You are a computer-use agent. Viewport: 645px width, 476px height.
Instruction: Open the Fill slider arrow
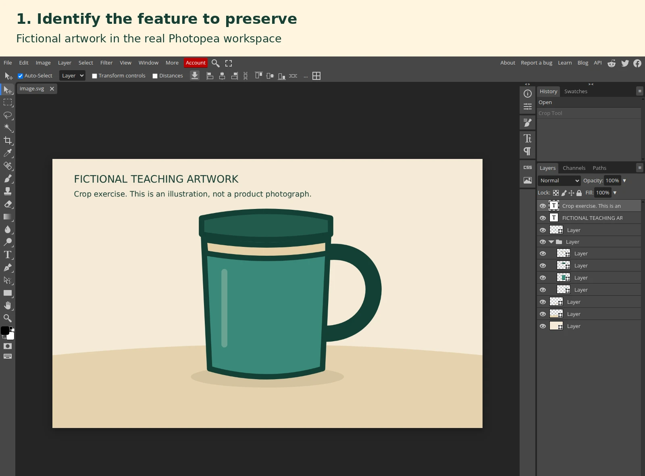[615, 193]
